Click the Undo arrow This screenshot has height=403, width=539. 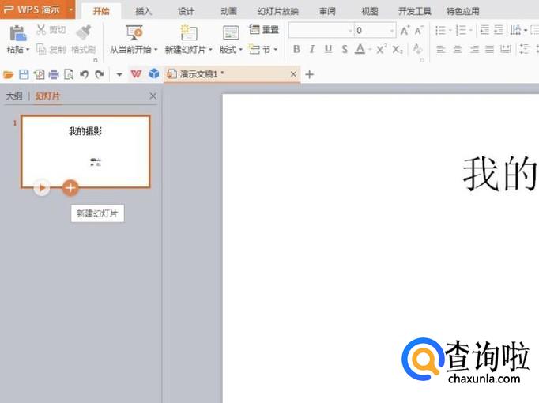click(85, 74)
